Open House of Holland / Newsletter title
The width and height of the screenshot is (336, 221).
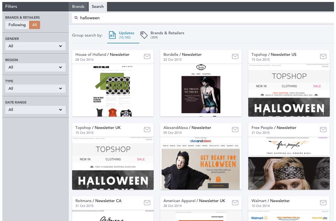pos(102,55)
